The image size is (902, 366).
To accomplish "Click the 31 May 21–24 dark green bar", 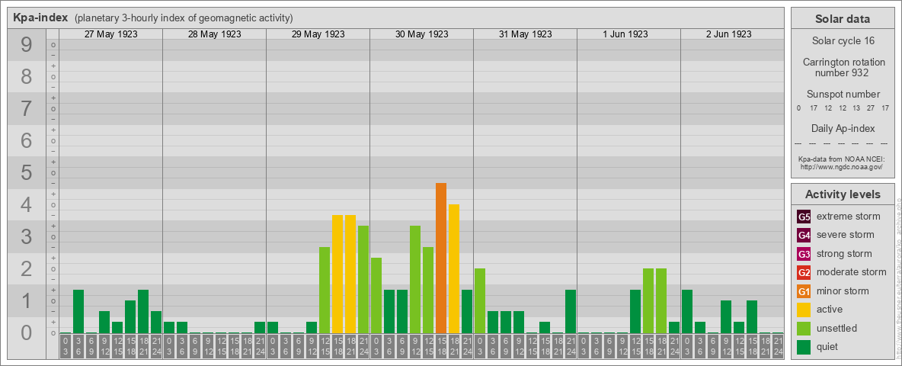I will coord(571,312).
